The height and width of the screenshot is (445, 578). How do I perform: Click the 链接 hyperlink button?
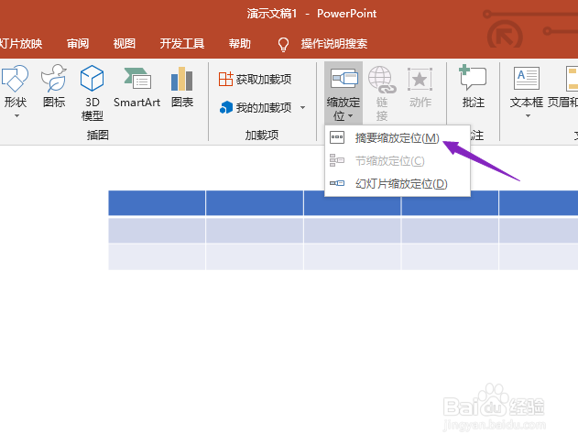pyautogui.click(x=382, y=93)
